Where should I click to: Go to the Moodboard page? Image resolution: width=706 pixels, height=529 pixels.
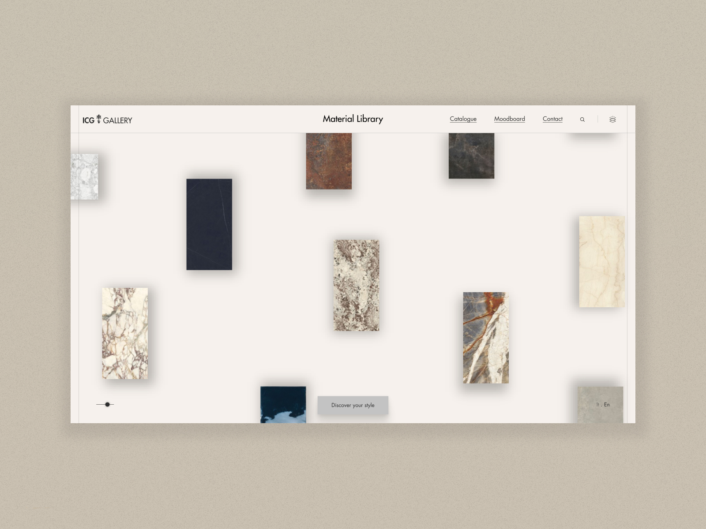(x=510, y=119)
